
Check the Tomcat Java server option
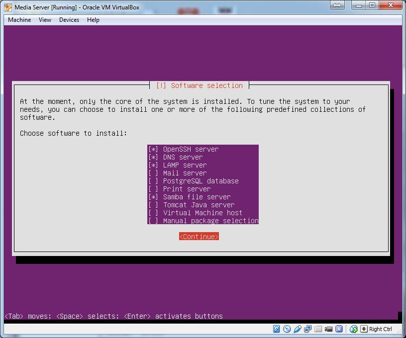pyautogui.click(x=153, y=205)
